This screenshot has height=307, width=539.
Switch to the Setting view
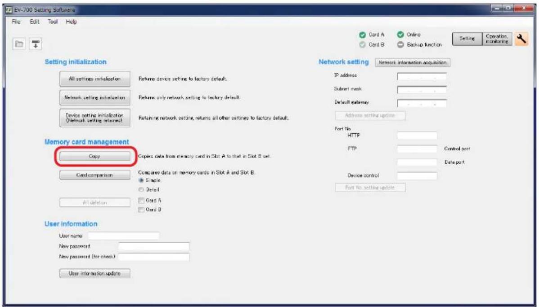point(467,39)
